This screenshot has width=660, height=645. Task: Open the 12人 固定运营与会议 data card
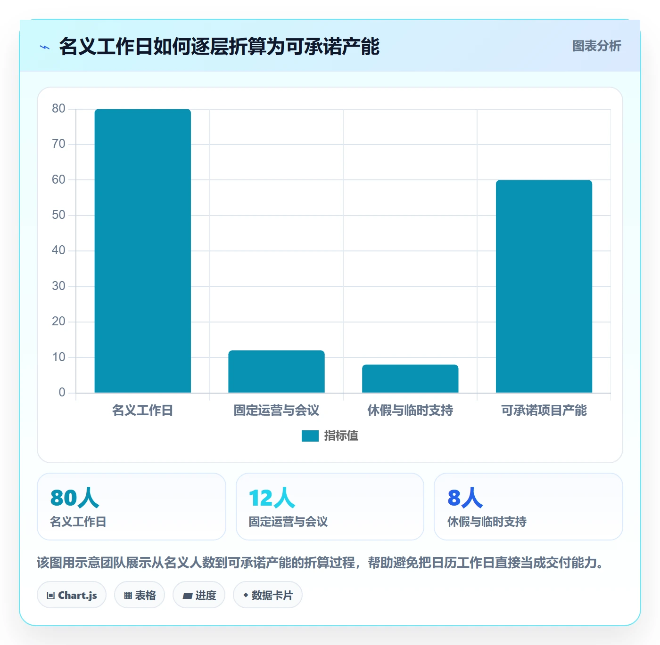330,507
